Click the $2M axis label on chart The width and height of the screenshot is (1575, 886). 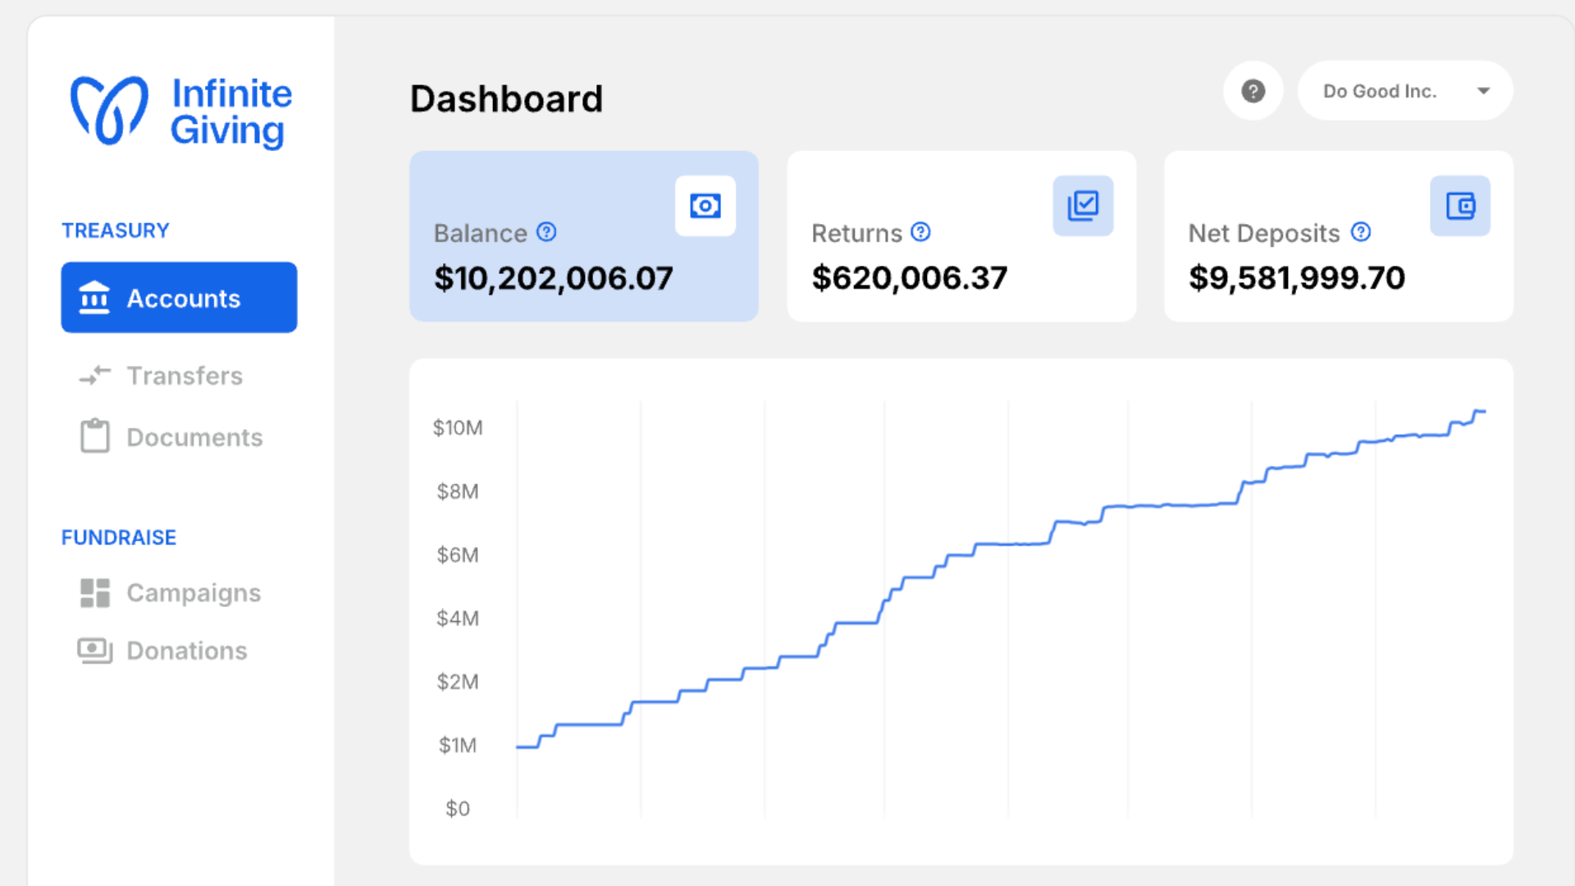click(x=458, y=682)
